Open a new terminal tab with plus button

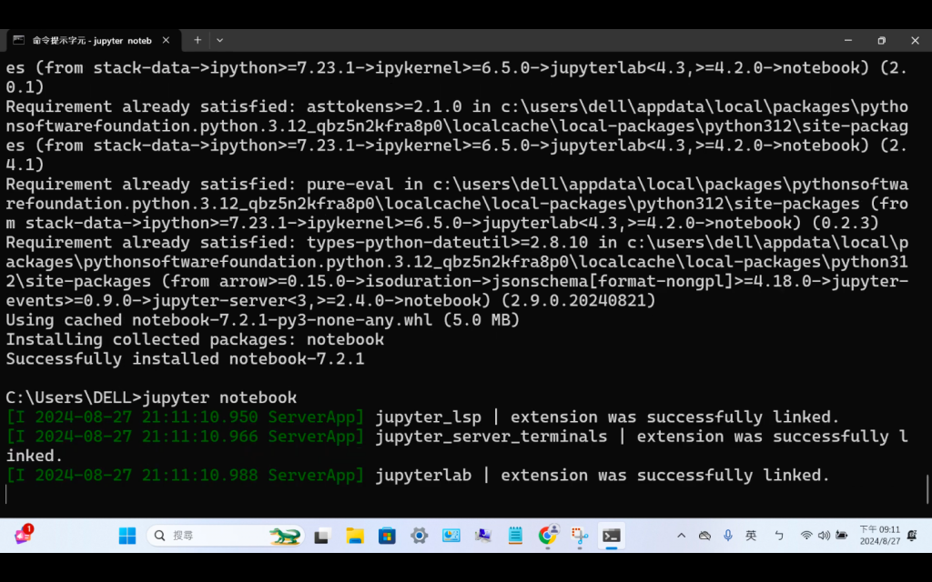[198, 40]
